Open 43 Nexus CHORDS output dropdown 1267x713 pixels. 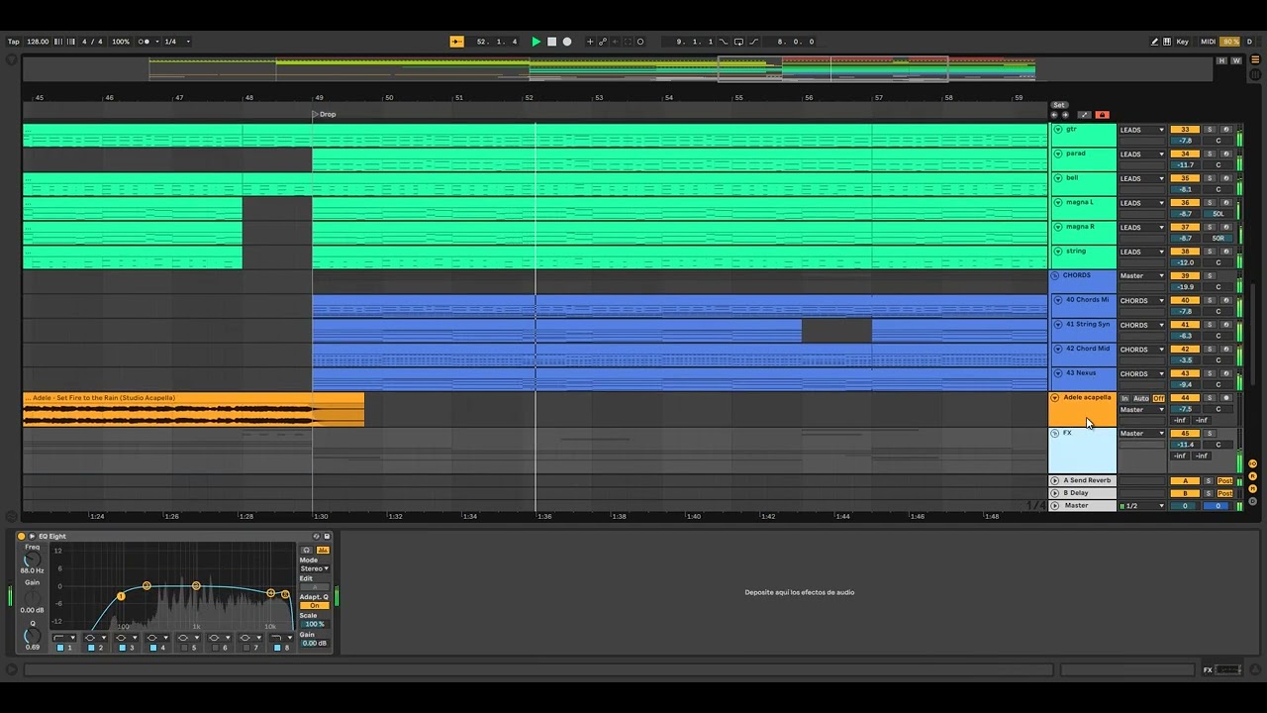coord(1142,374)
